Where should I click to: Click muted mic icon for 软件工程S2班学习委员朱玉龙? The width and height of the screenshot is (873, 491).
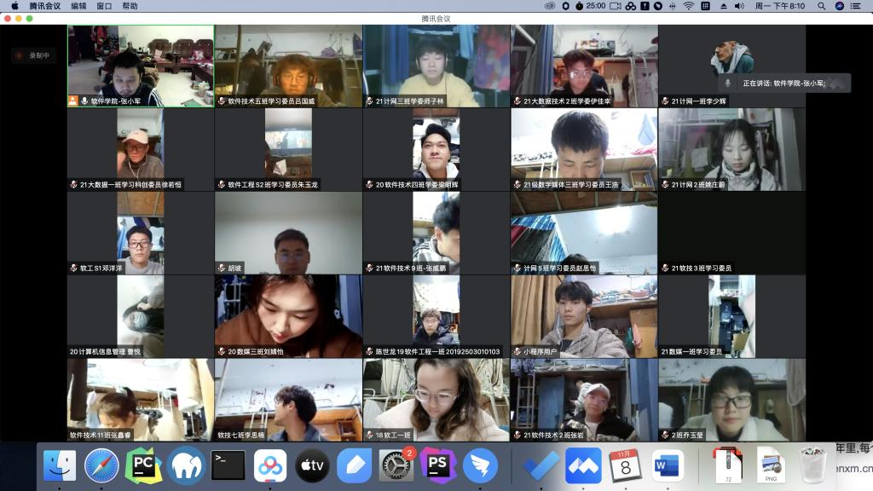(x=222, y=184)
